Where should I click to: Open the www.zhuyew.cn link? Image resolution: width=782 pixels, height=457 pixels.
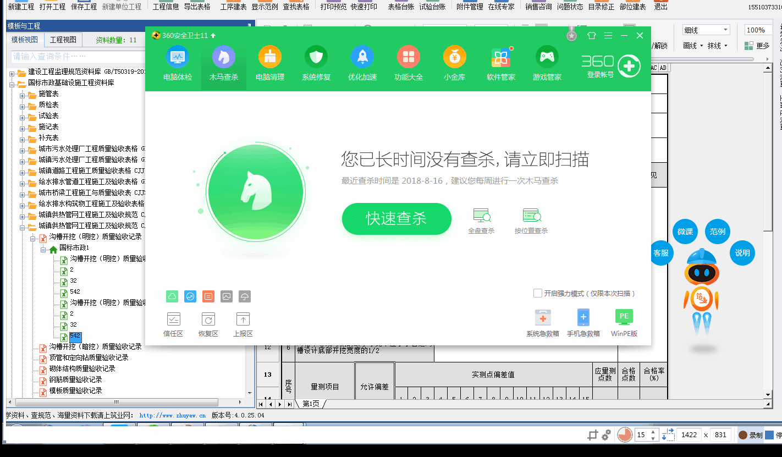click(172, 416)
